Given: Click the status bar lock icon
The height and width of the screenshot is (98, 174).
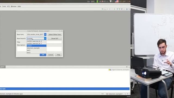Looking at the screenshot, I should pos(127,94).
